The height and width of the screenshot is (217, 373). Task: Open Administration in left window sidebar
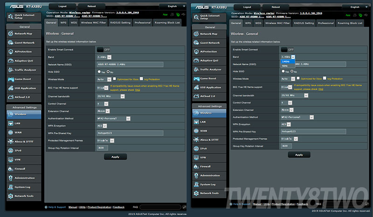[24, 178]
